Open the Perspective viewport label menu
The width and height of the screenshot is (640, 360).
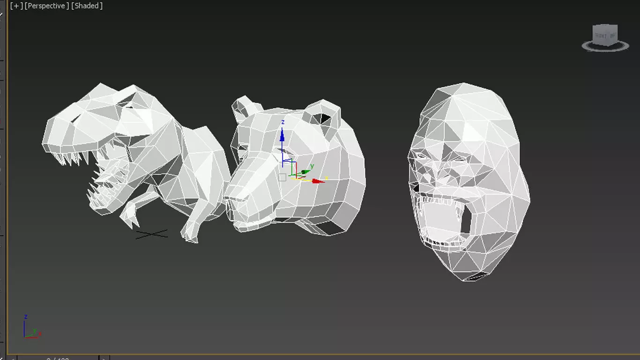coord(47,6)
